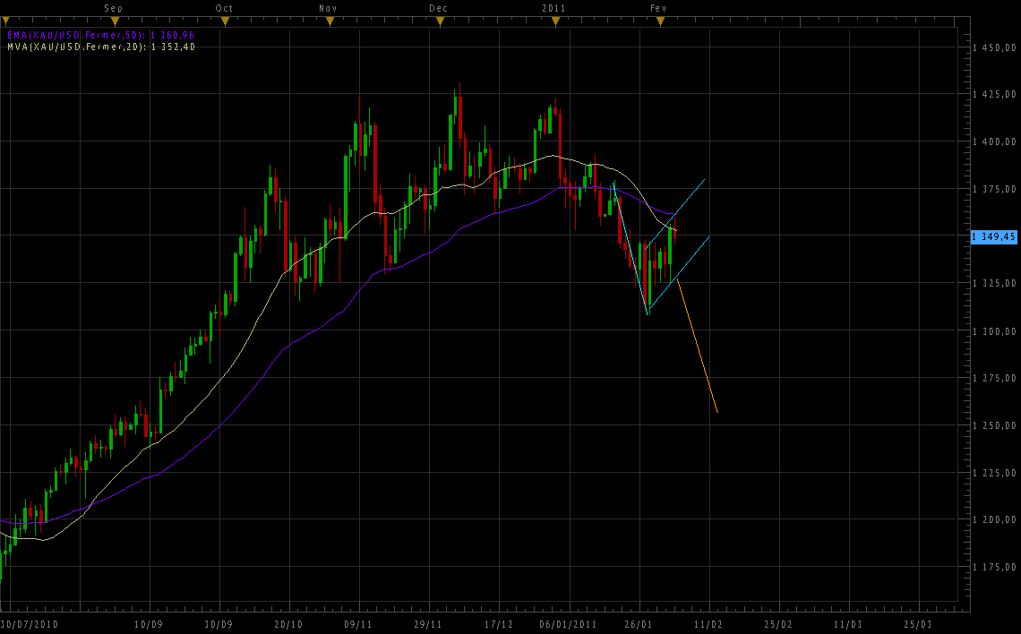Click the 1 375,00 price axis label
Image resolution: width=1021 pixels, height=634 pixels.
click(x=994, y=190)
